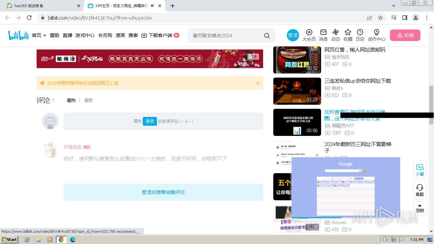The width and height of the screenshot is (434, 244).
Task: Click the commenter 听海观涛 avatar
Action: [50, 150]
